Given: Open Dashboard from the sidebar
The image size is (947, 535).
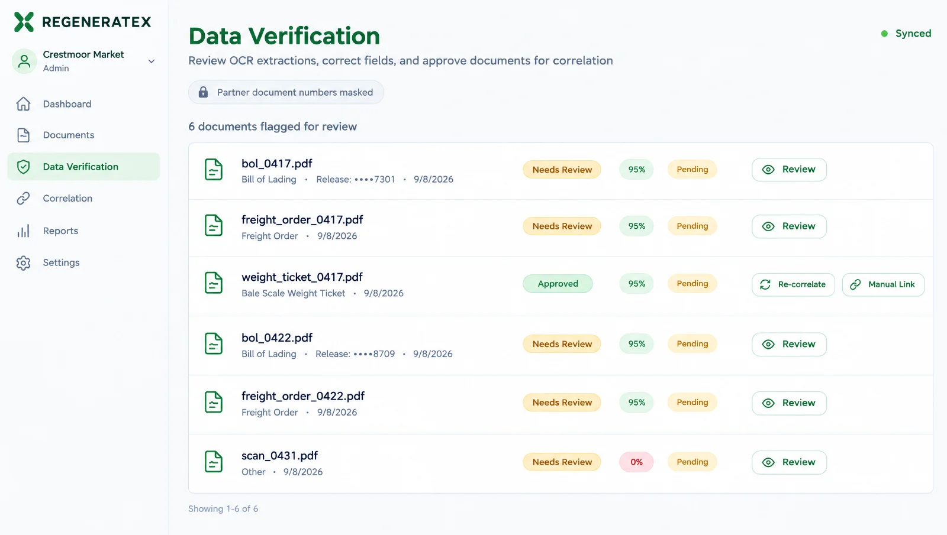Looking at the screenshot, I should click(83, 104).
